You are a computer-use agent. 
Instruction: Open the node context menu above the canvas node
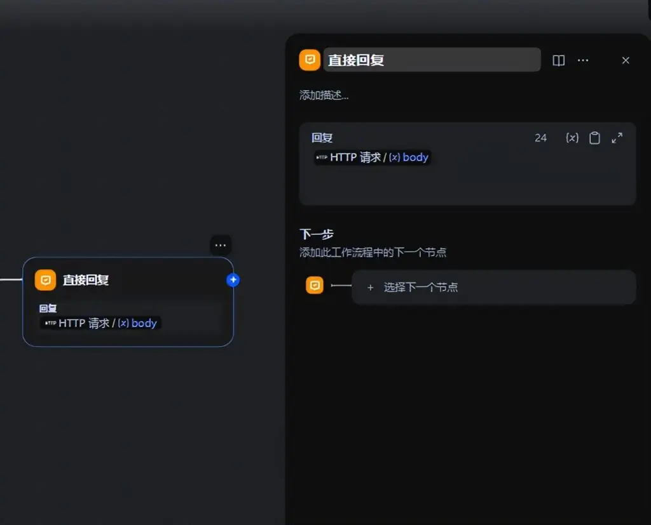221,245
